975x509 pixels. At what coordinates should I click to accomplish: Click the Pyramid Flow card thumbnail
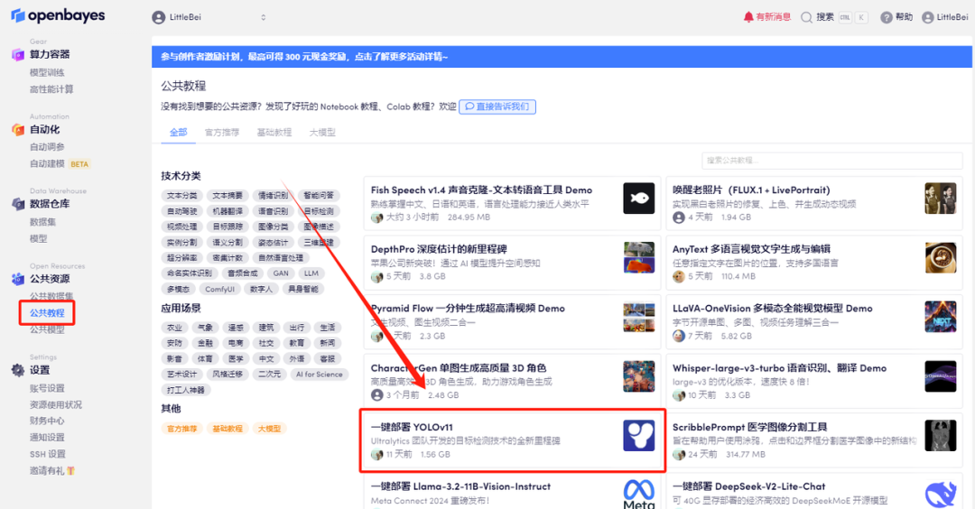638,317
